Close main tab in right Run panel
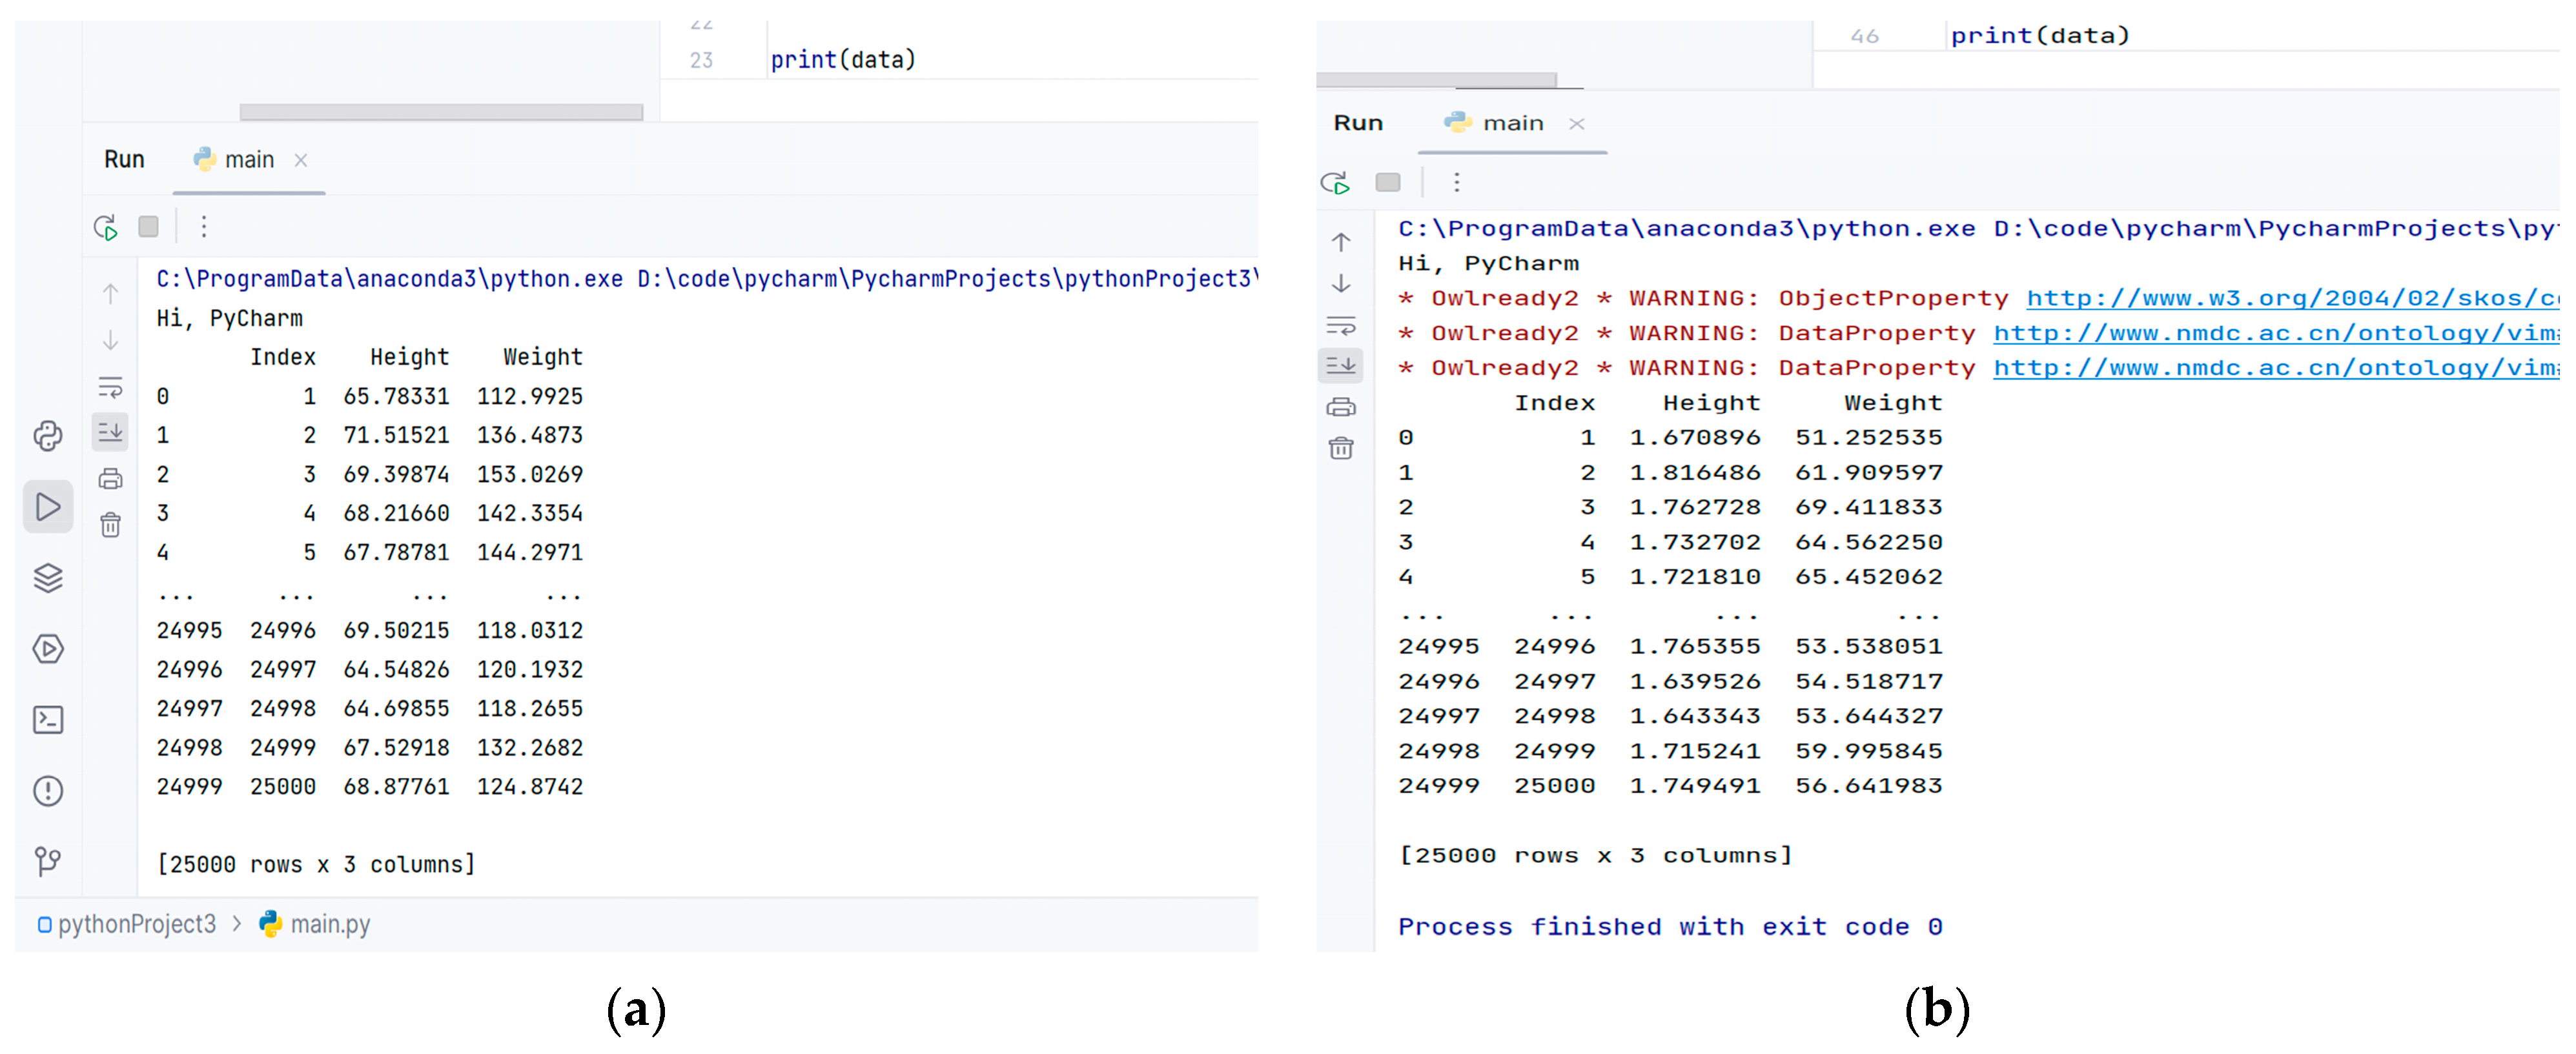 (x=1577, y=124)
